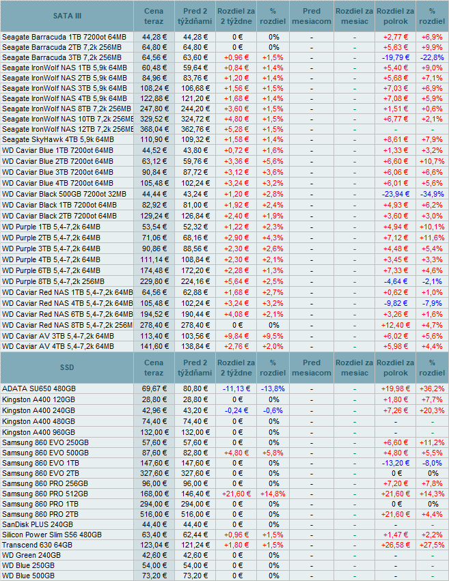Click price 247,80 € of IronWolf 8TB
The image size is (449, 581).
pyautogui.click(x=154, y=109)
